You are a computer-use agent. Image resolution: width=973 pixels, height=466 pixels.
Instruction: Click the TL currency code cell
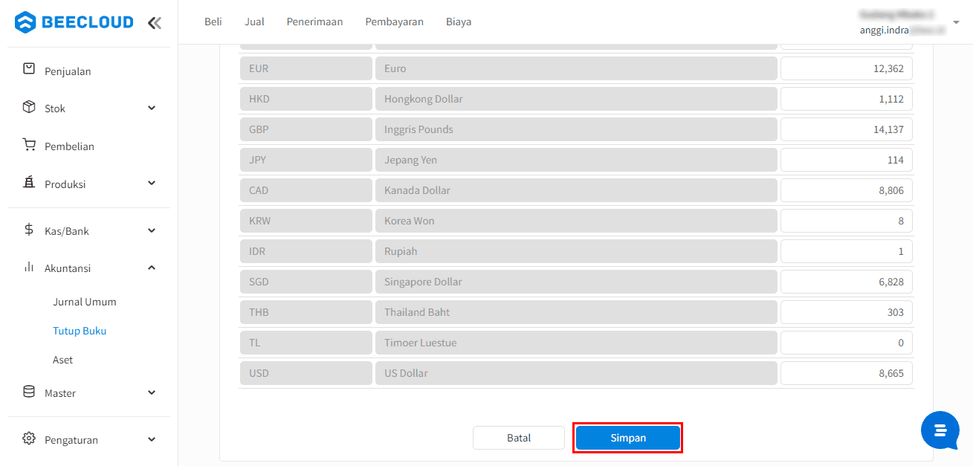(306, 343)
